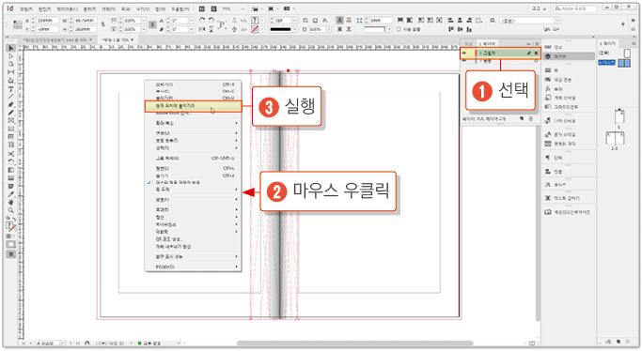Click the delete layer trash icon
642x351 pixels.
(531, 118)
